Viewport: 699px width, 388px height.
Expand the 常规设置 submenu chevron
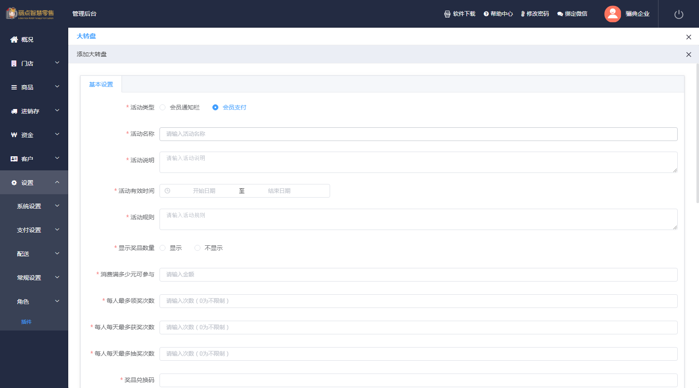point(57,278)
